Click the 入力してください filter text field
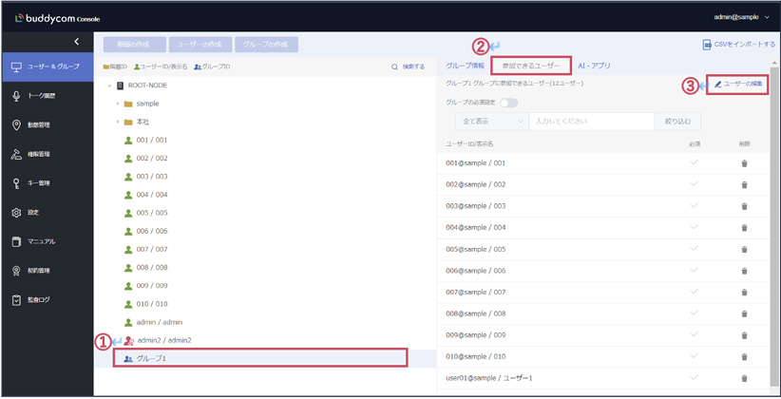Image resolution: width=781 pixels, height=399 pixels. tap(591, 122)
